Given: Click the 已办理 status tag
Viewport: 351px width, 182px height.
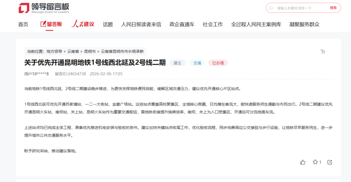Looking at the screenshot, I should (218, 63).
